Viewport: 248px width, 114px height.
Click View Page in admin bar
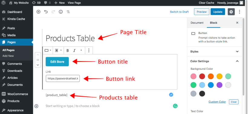click(x=74, y=3)
